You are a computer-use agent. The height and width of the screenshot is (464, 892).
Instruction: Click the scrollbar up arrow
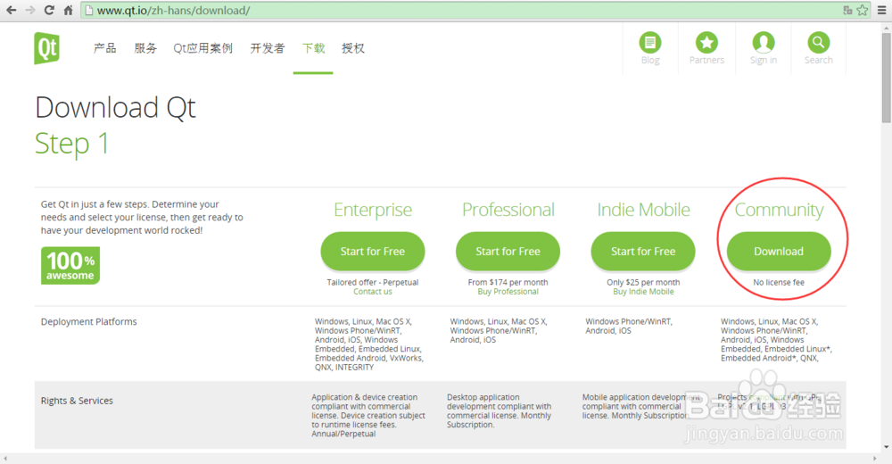(x=887, y=28)
